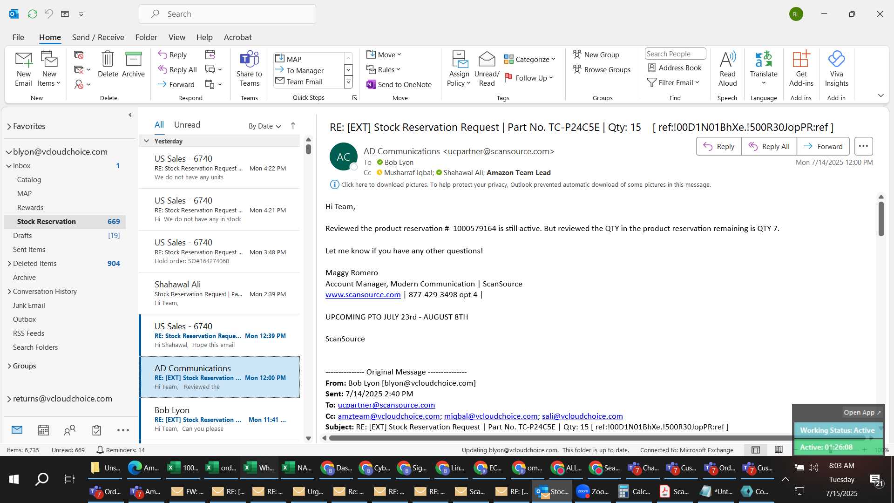Click Reply All in the reading pane
894x503 pixels.
click(x=769, y=146)
